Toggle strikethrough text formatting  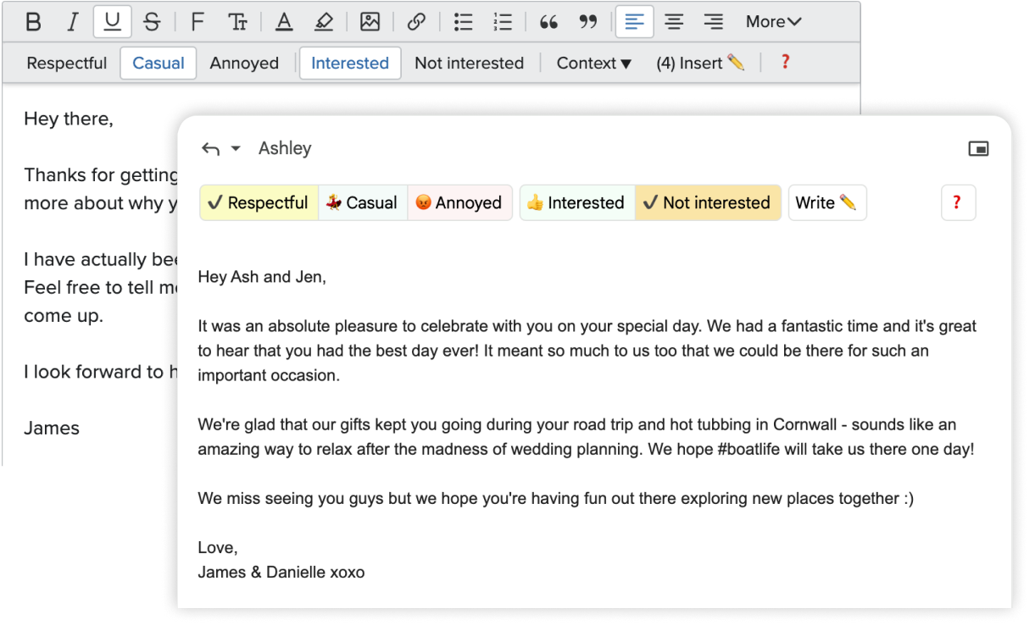(x=152, y=22)
